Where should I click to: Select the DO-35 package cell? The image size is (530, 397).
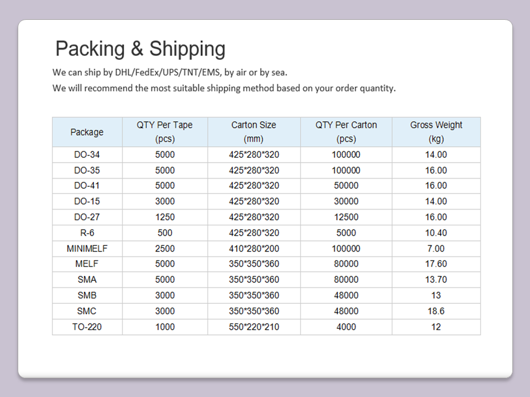pyautogui.click(x=87, y=170)
